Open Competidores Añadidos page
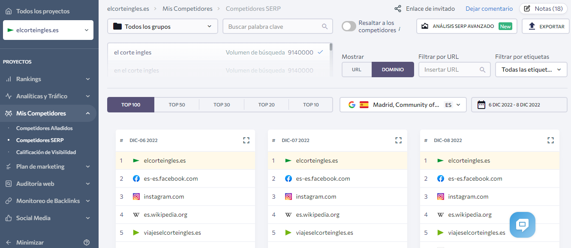The image size is (571, 248). (x=44, y=128)
